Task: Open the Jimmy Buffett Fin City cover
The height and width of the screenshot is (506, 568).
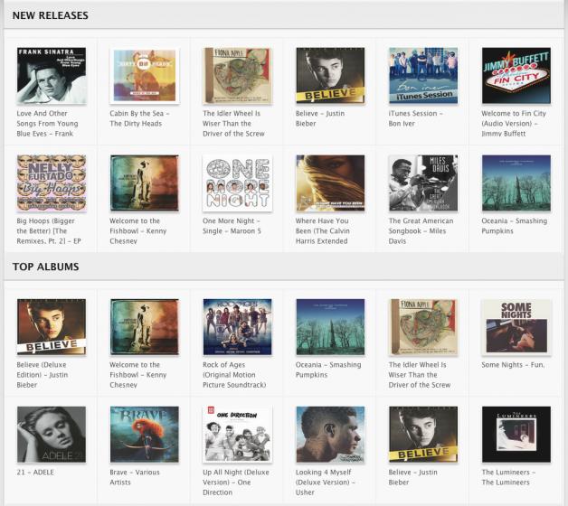Action: coord(516,76)
